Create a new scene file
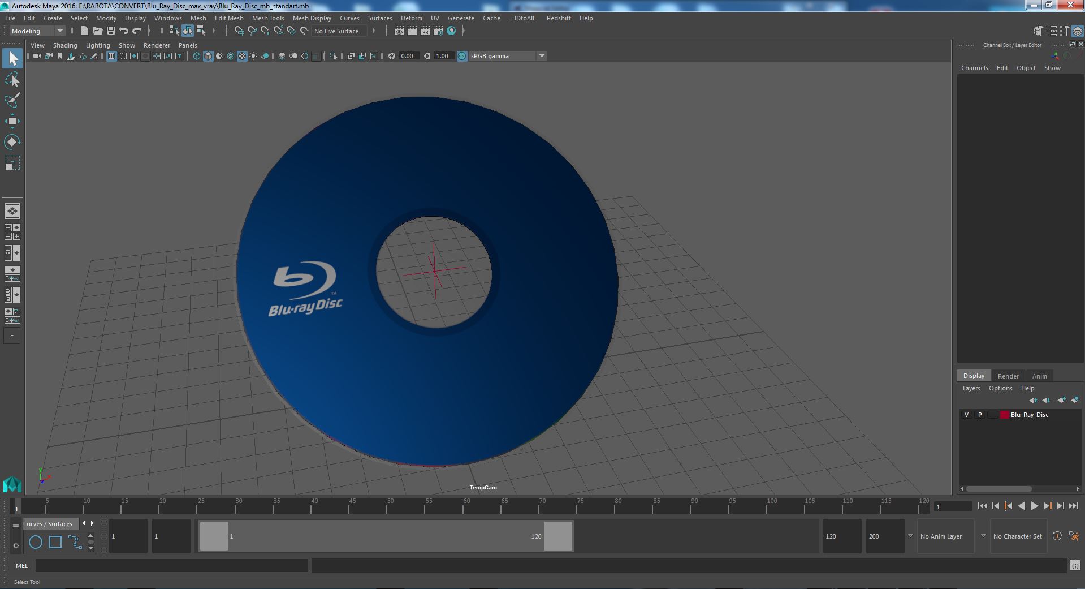The width and height of the screenshot is (1085, 589). (x=84, y=31)
